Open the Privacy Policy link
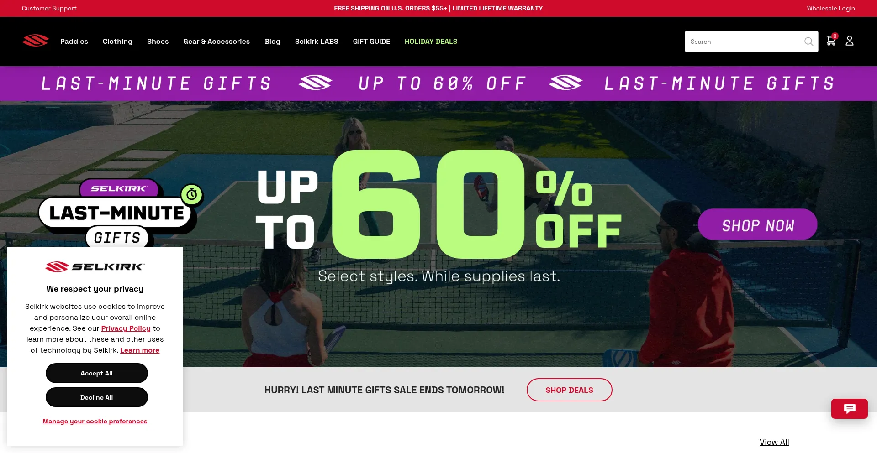This screenshot has height=453, width=877. tap(126, 328)
